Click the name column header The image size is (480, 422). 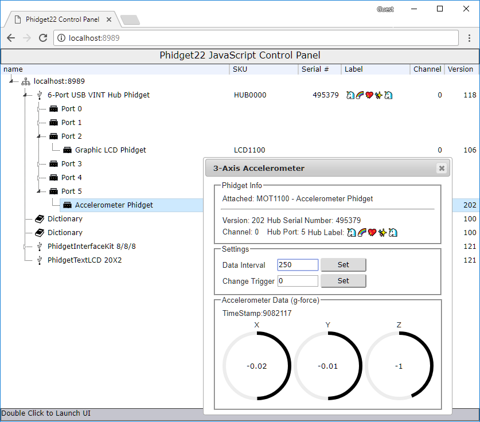click(x=115, y=69)
